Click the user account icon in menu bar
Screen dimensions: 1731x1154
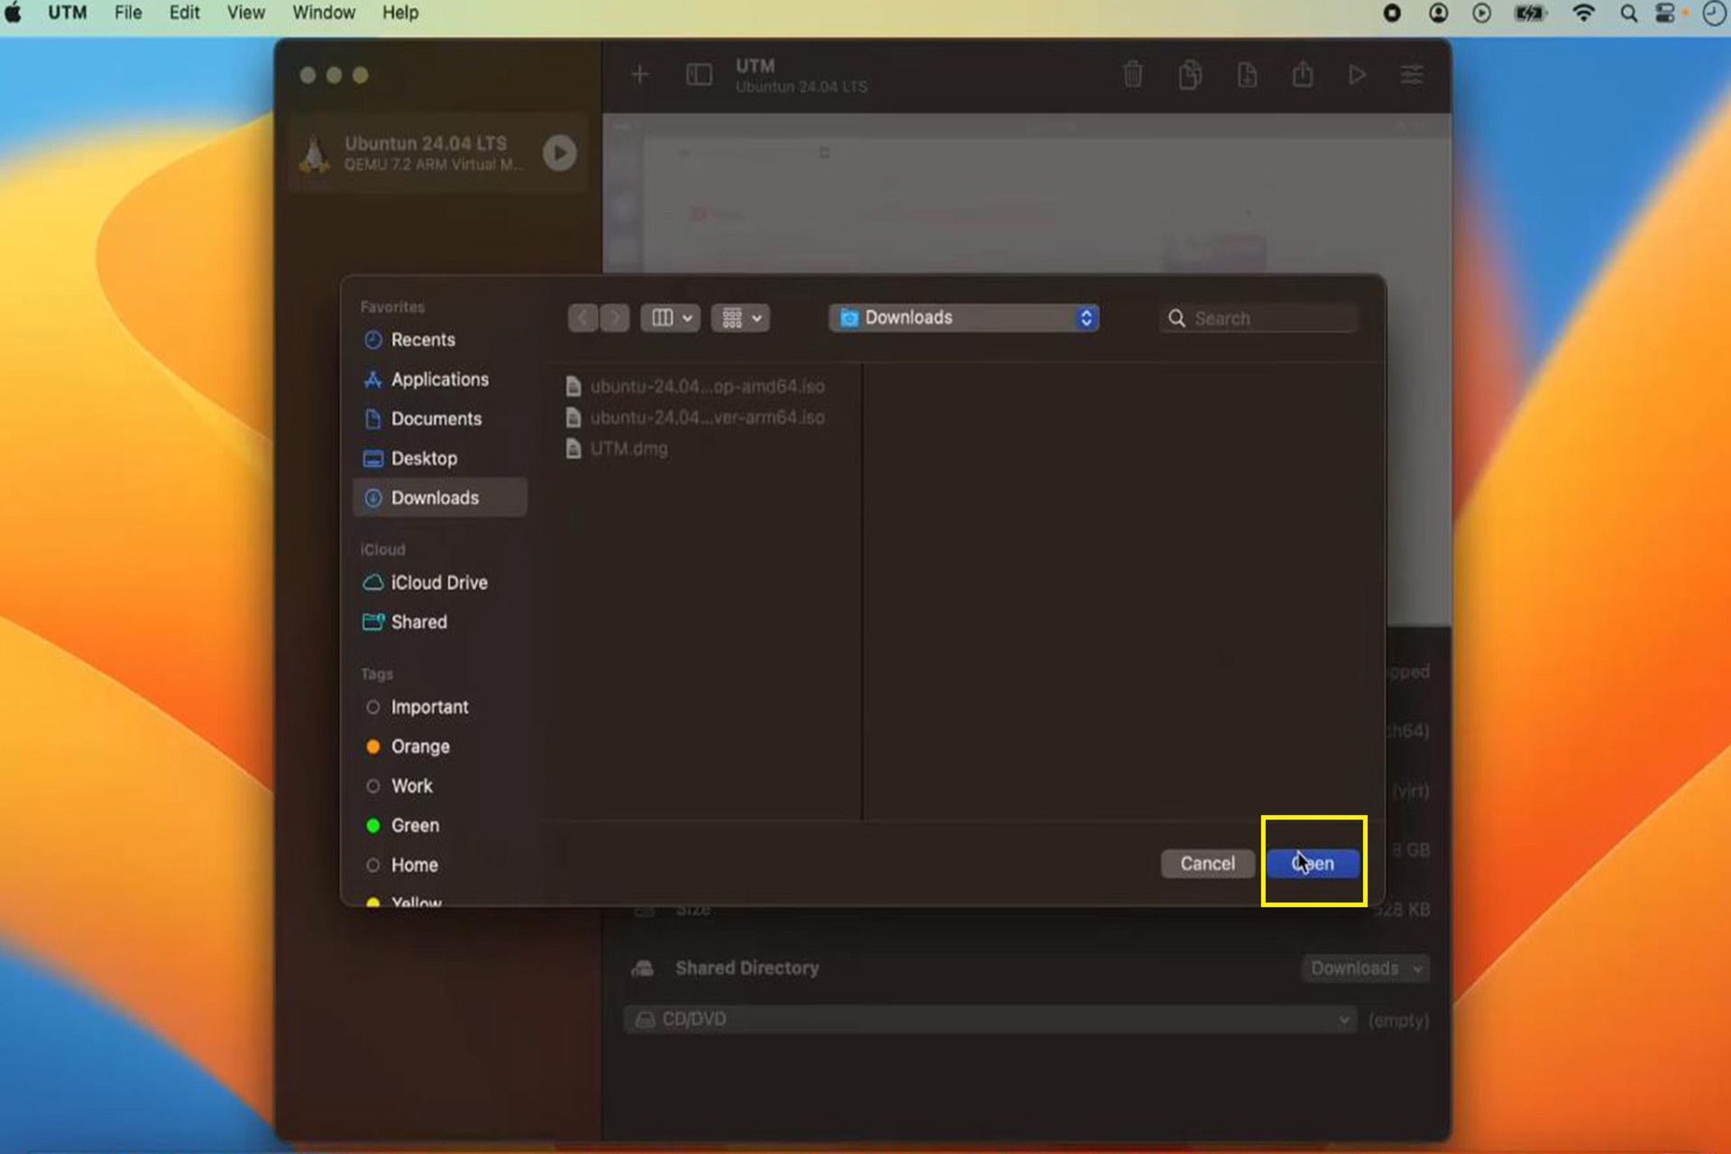[1439, 14]
